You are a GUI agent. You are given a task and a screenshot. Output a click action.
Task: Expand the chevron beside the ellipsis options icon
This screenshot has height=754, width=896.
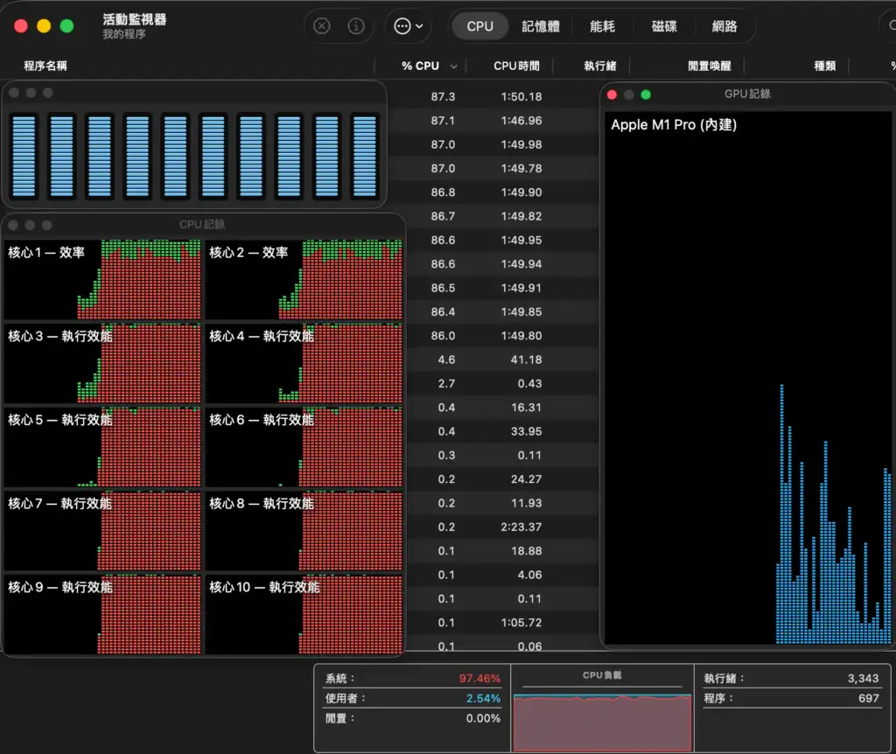(417, 26)
